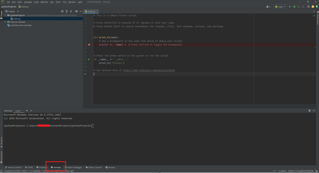Click the IDE update available icon
The height and width of the screenshot is (173, 319).
pyautogui.click(x=313, y=7)
